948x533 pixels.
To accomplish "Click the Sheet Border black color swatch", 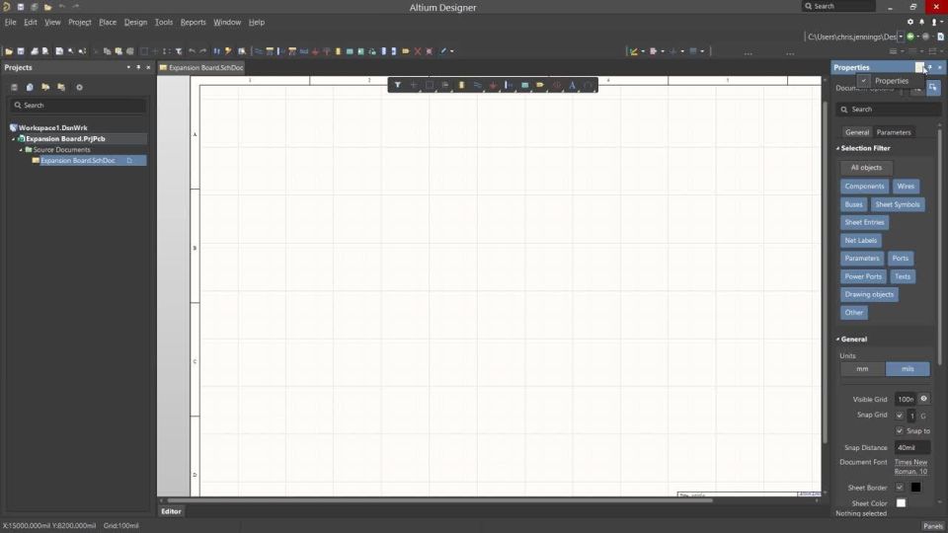I will tap(916, 487).
